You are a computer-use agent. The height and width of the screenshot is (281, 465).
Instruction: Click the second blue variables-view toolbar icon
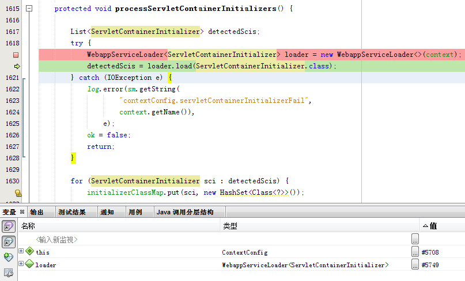click(9, 242)
